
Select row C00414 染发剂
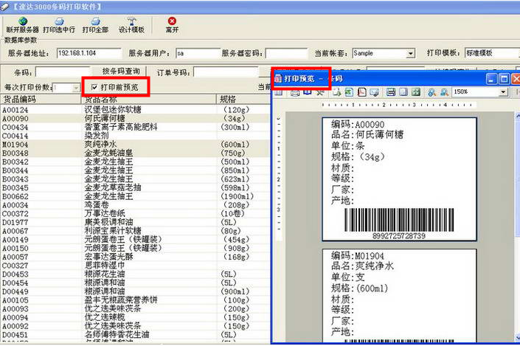135,136
